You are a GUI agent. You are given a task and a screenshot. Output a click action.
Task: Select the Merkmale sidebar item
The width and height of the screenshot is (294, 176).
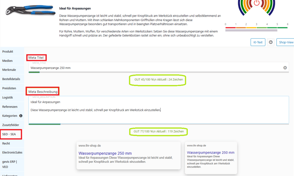click(9, 70)
